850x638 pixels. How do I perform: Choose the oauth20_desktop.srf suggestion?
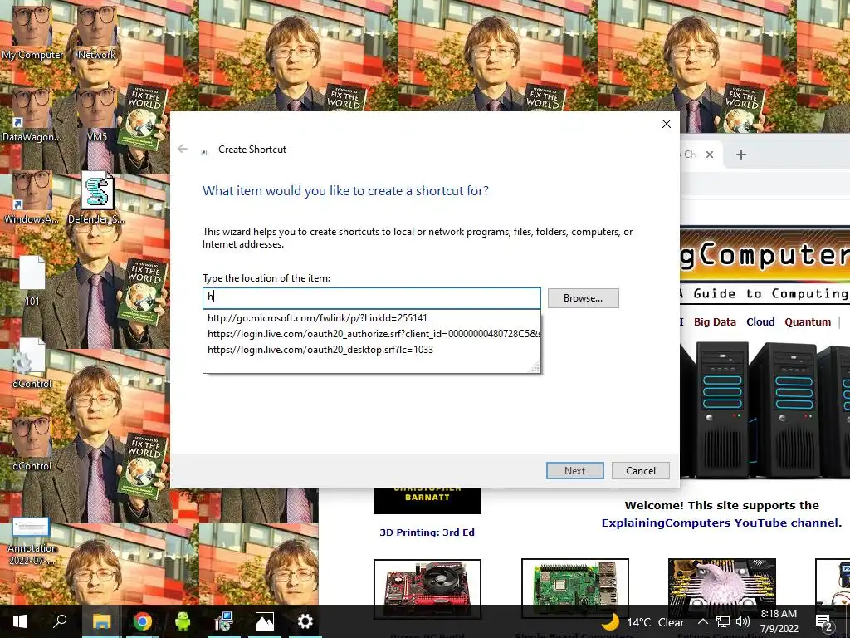point(372,350)
